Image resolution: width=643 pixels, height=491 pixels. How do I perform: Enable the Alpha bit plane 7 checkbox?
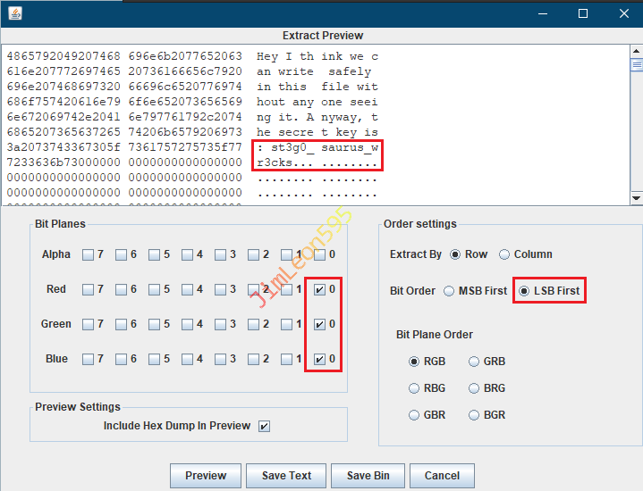tap(88, 254)
